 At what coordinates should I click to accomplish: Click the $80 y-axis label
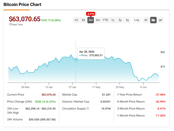[x=163, y=52]
